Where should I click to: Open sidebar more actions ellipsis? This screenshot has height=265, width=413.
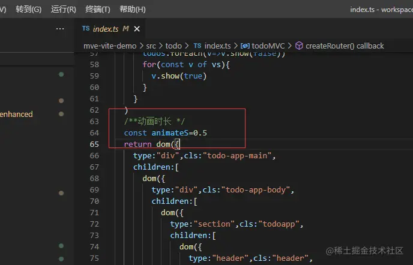coord(60,29)
